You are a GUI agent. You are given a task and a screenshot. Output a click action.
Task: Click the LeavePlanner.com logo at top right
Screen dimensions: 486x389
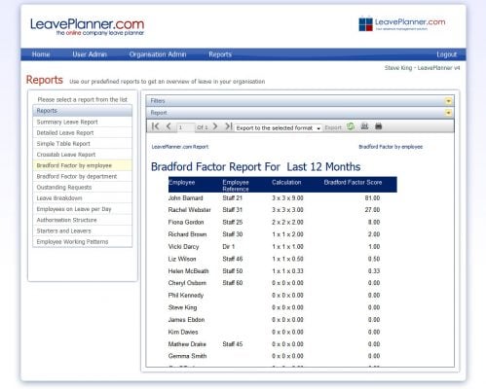[402, 23]
